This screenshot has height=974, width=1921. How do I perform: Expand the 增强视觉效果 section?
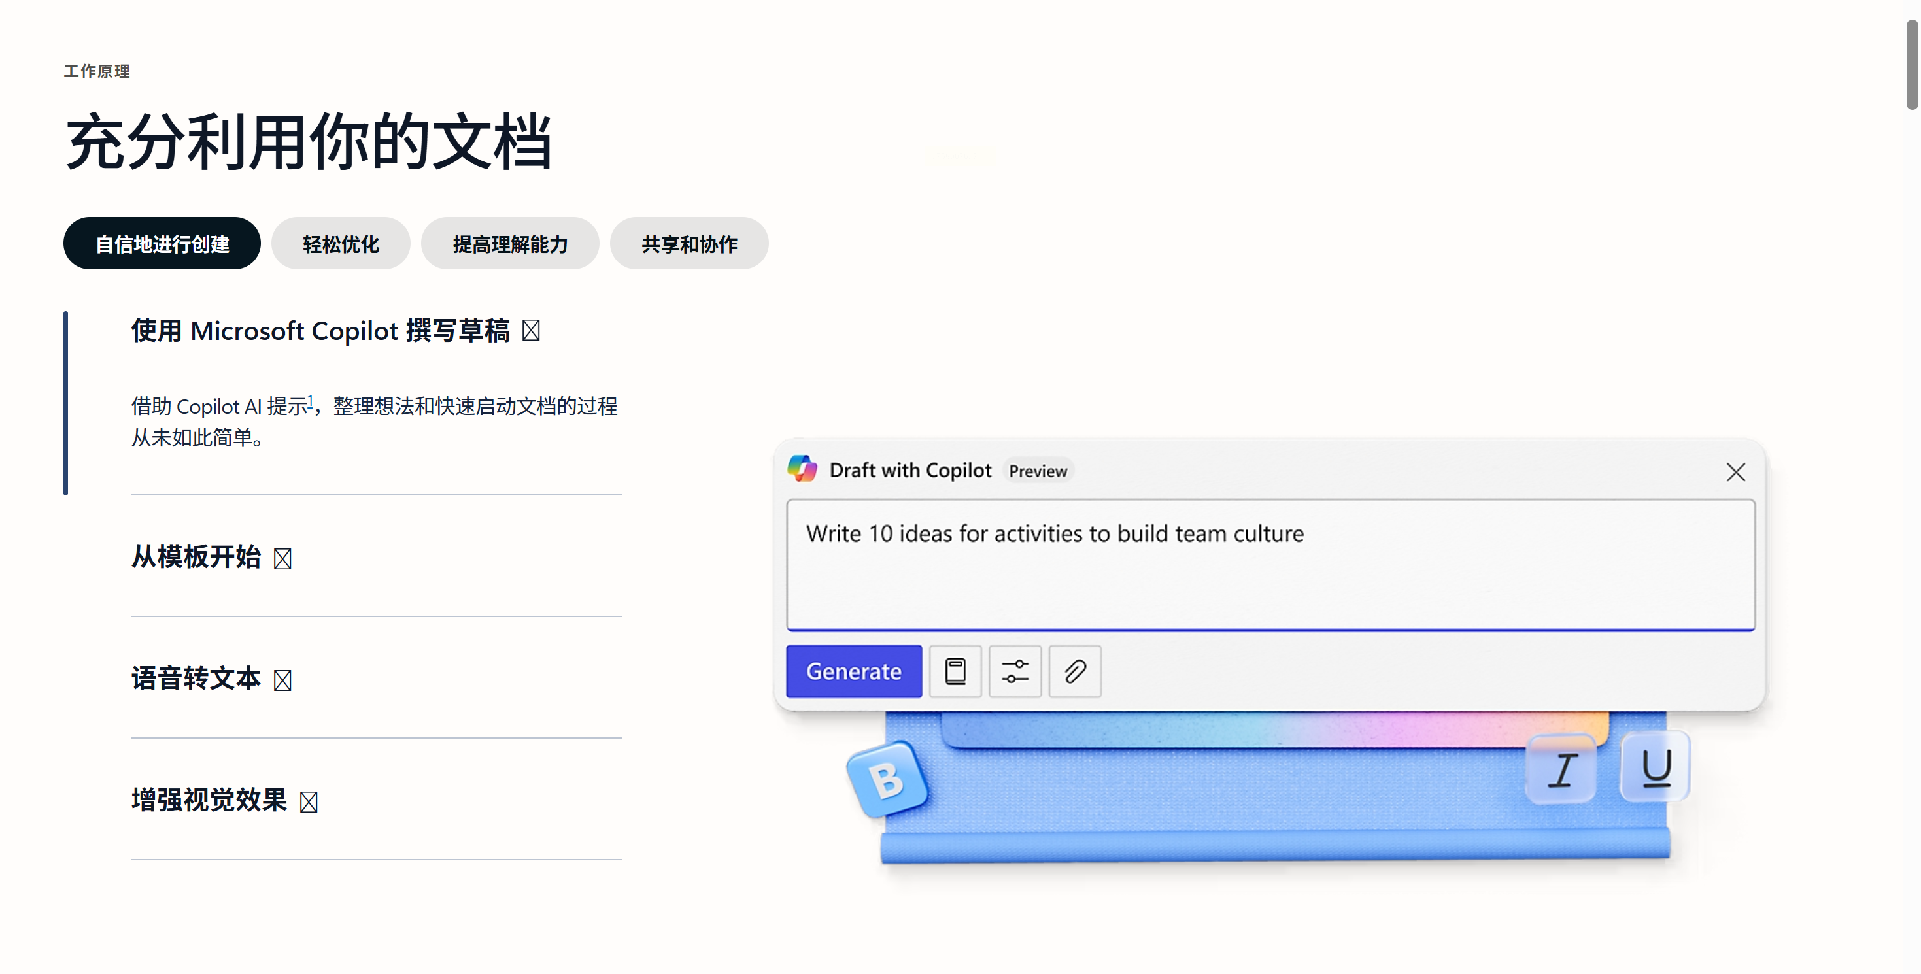[224, 799]
